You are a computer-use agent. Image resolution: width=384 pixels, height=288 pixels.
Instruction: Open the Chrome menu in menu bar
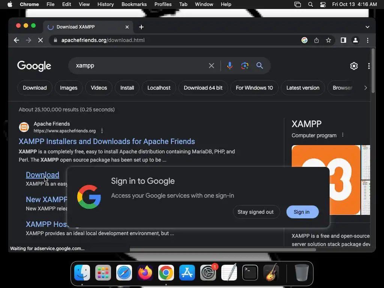pos(29,4)
